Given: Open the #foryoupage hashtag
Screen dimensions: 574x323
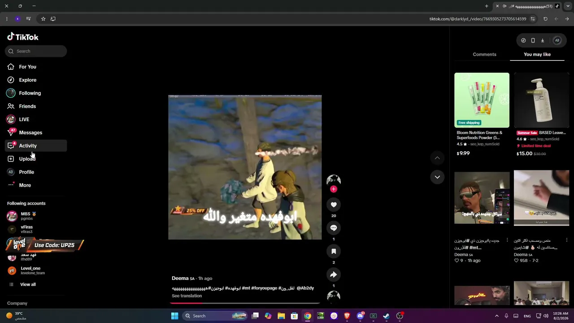Looking at the screenshot, I should click(x=264, y=288).
